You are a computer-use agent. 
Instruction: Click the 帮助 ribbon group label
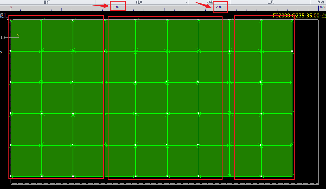click(x=320, y=2)
